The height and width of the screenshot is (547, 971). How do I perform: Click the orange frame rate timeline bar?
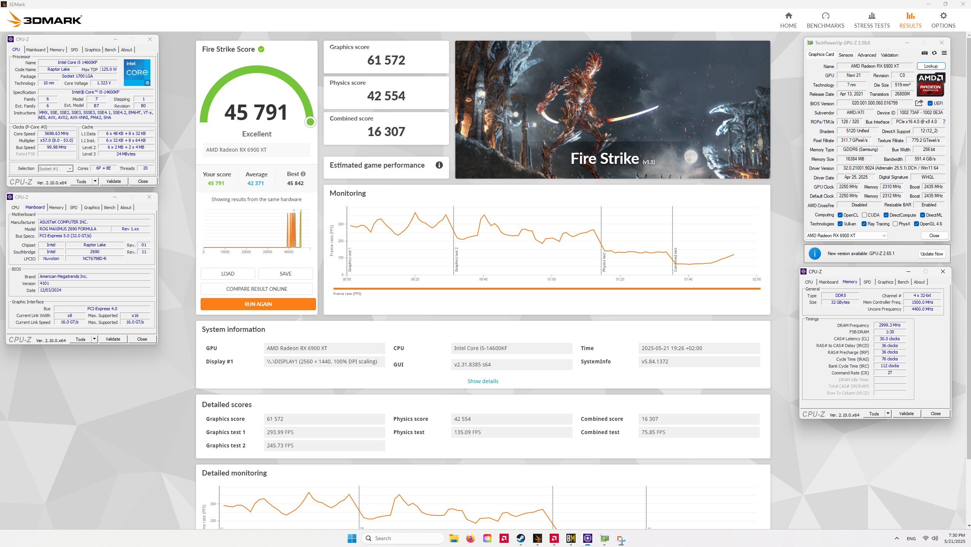tap(547, 289)
